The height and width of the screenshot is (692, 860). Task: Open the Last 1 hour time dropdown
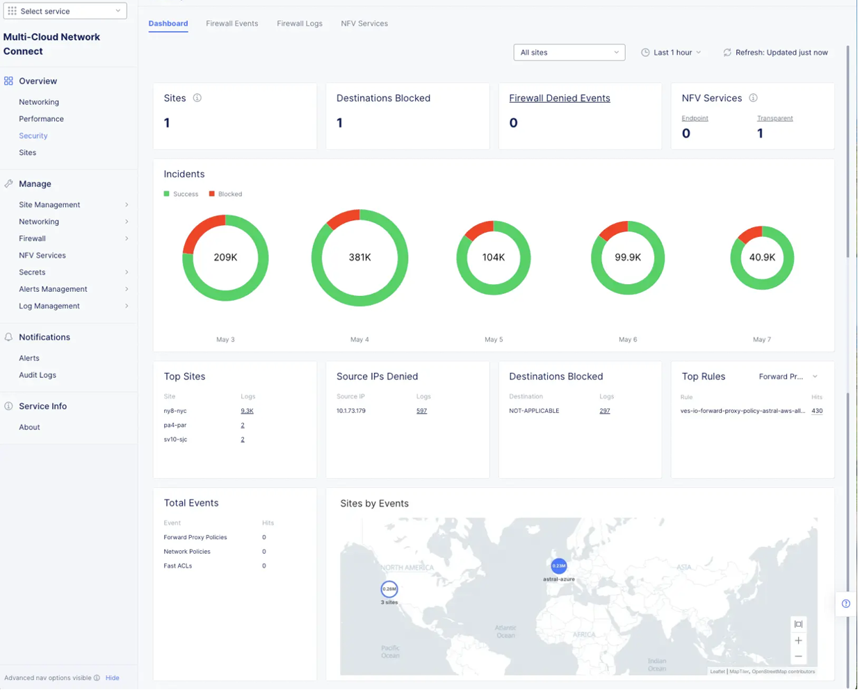[673, 53]
